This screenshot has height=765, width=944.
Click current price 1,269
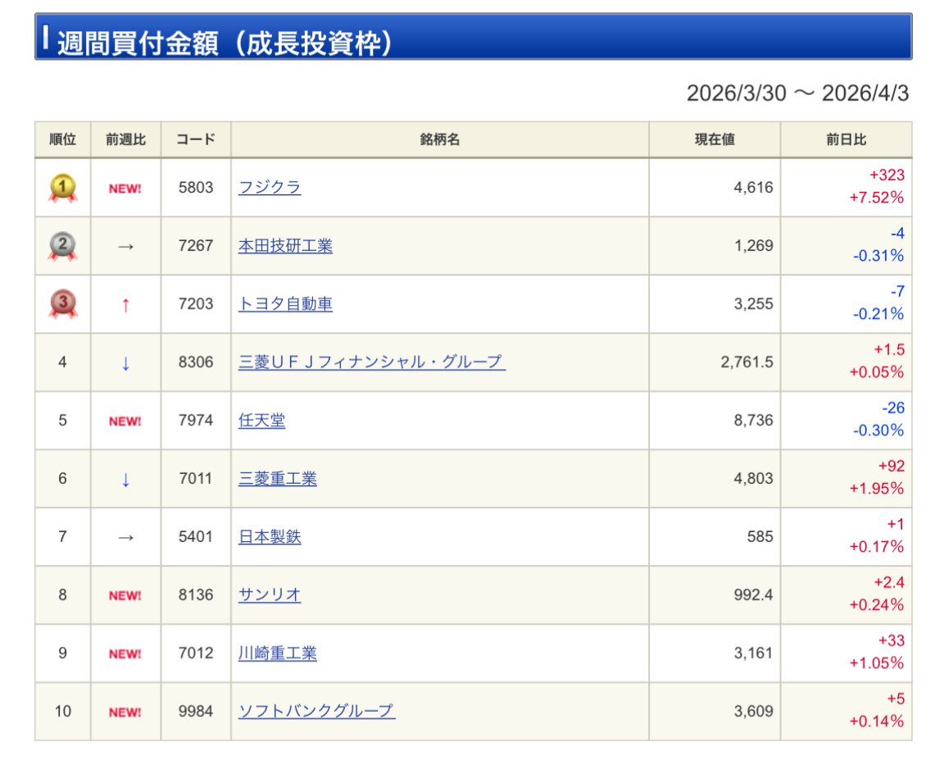tap(753, 246)
